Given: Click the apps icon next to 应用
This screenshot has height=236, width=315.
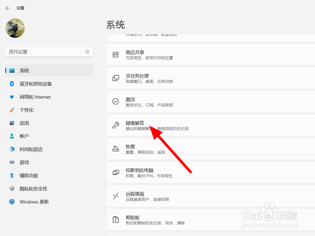Looking at the screenshot, I should [12, 123].
